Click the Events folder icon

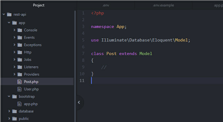click(x=20, y=37)
